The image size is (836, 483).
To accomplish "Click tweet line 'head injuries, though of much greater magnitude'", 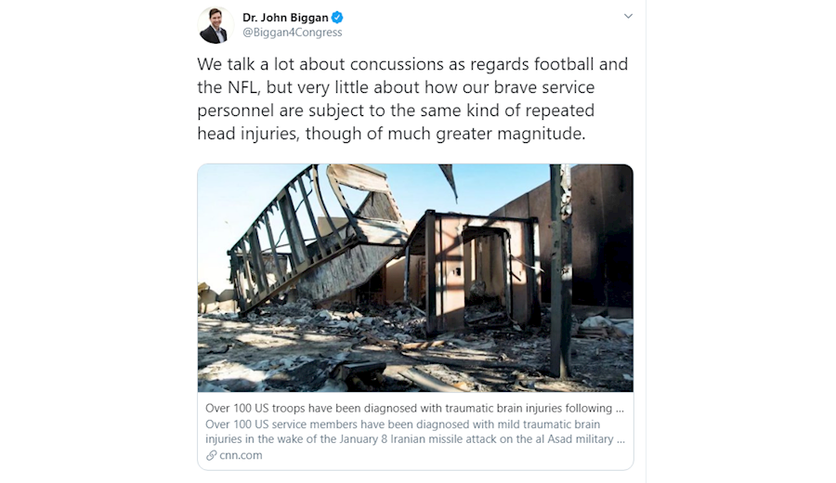I will 391,133.
